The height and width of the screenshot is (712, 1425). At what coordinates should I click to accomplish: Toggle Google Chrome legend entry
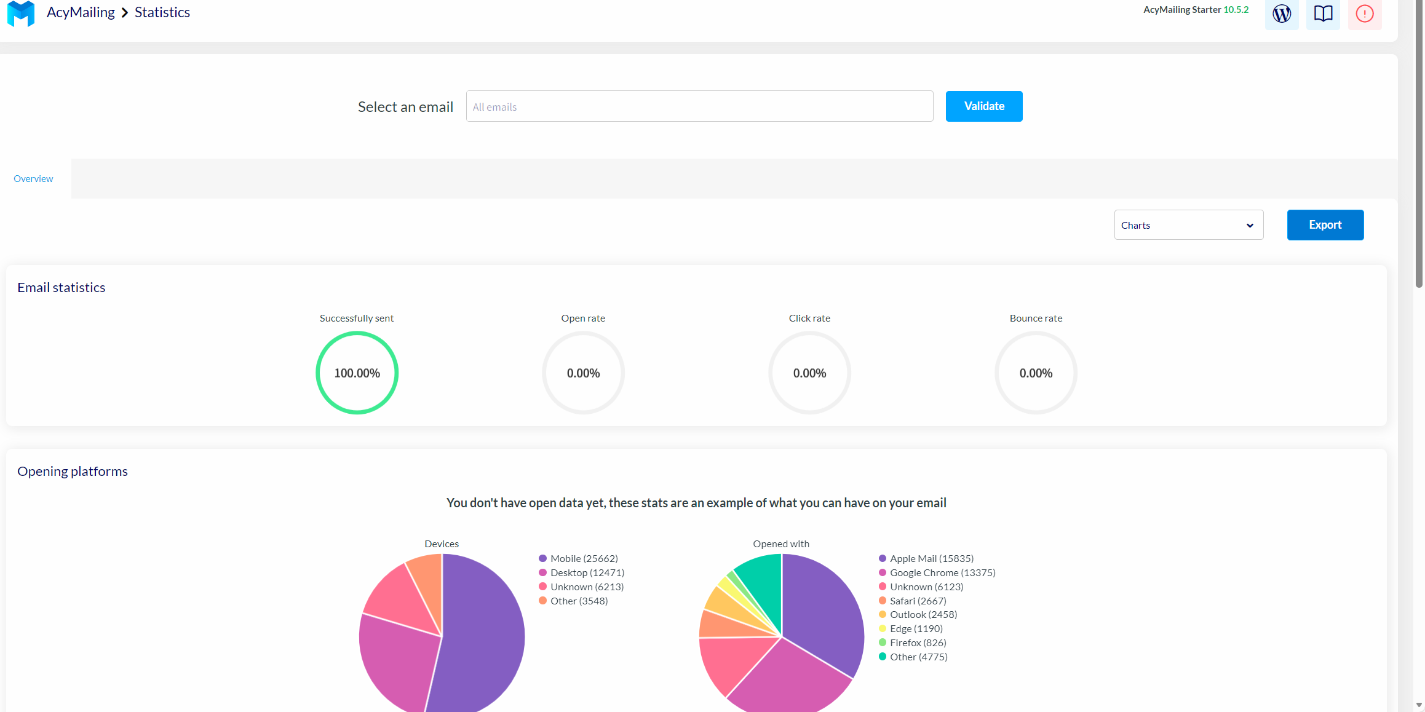point(942,572)
